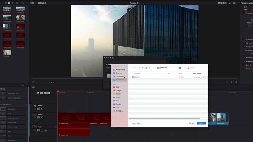Viewport: 253px width, 142px height.
Task: Toggle the Stabilization enable dot
Action: pyautogui.click(x=244, y=62)
